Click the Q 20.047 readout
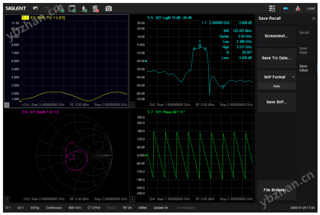This screenshot has height=215, width=320. (239, 52)
